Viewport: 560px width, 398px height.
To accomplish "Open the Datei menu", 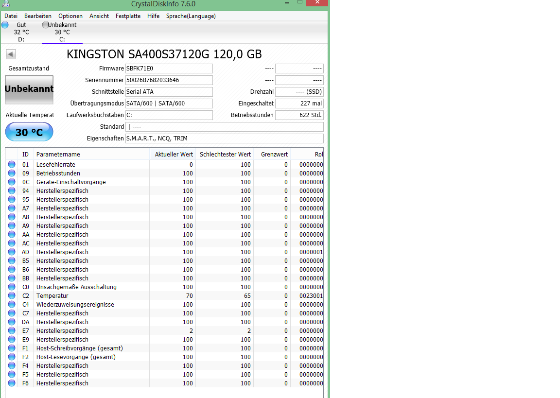I will [11, 16].
